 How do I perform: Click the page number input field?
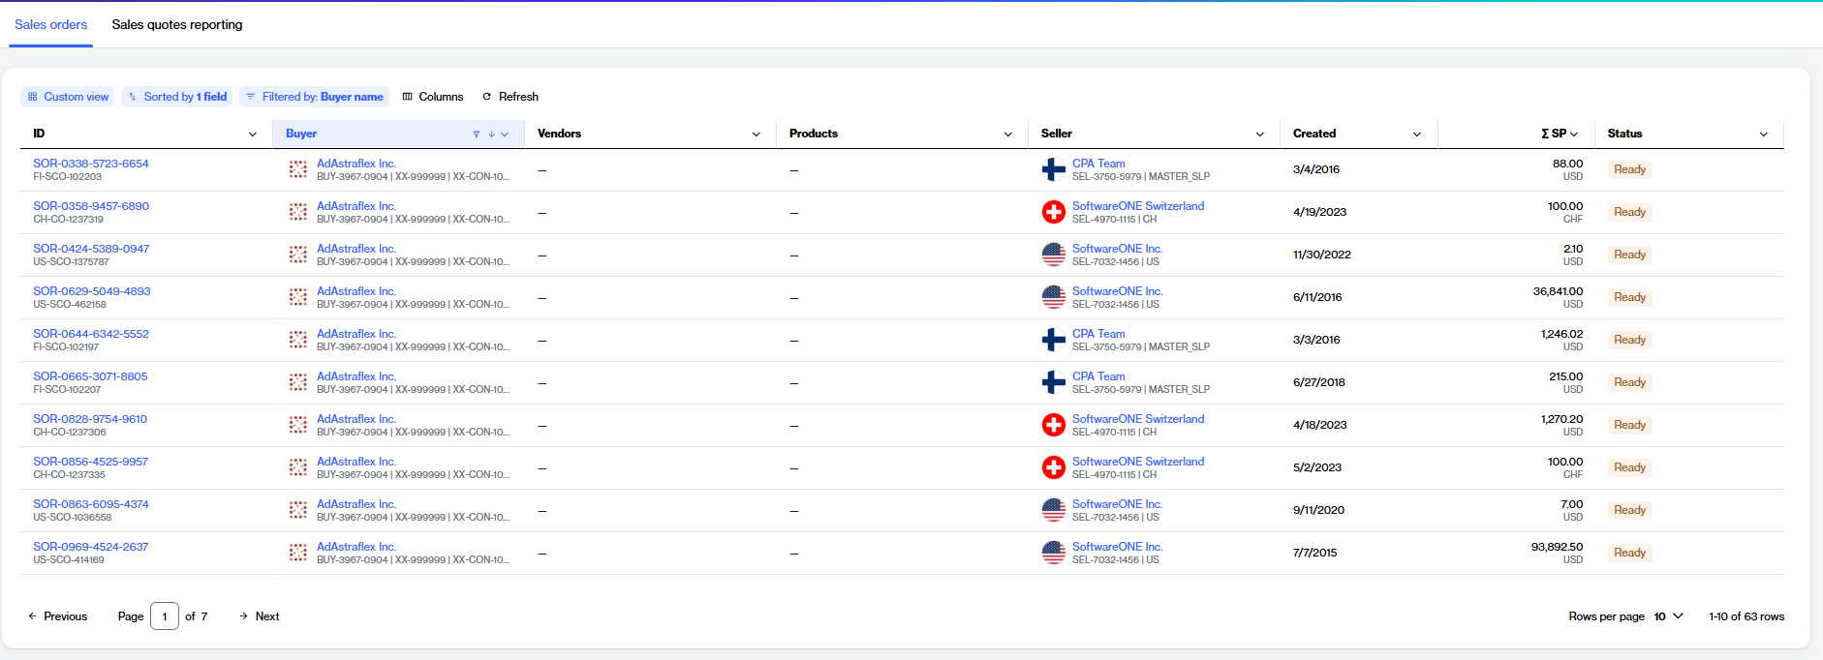tap(165, 616)
